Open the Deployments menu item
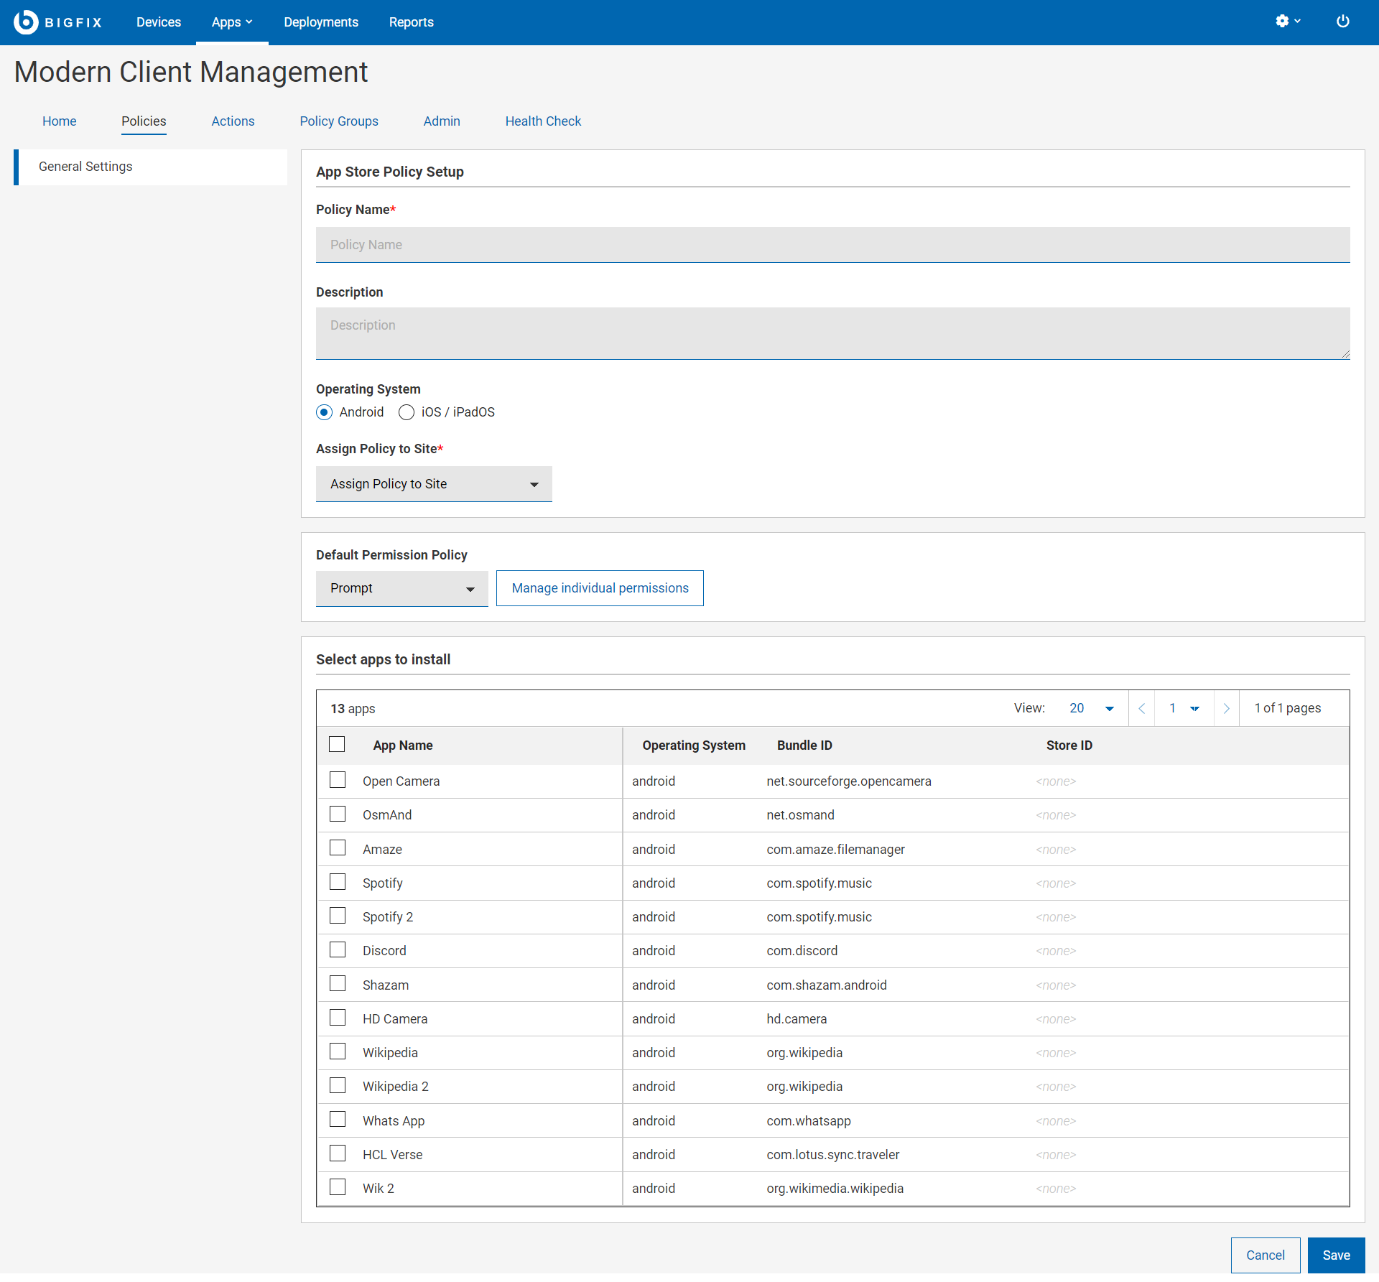This screenshot has width=1379, height=1282. [320, 22]
